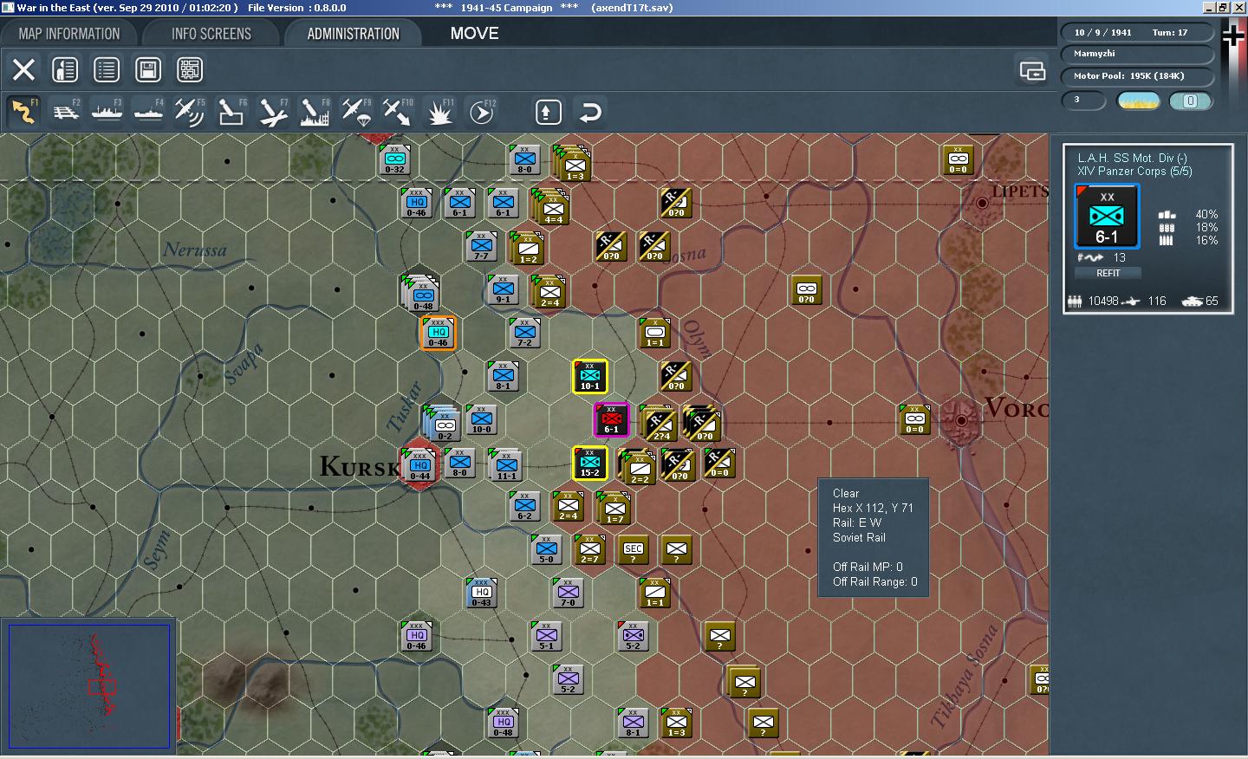
Task: Click the X icon in Administration toolbar
Action: click(23, 69)
